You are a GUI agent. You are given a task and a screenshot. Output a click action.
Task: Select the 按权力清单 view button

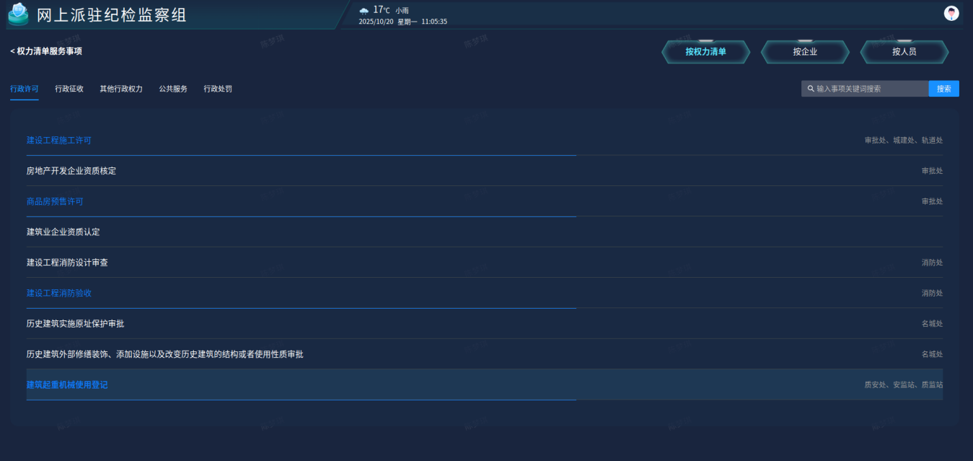click(705, 52)
